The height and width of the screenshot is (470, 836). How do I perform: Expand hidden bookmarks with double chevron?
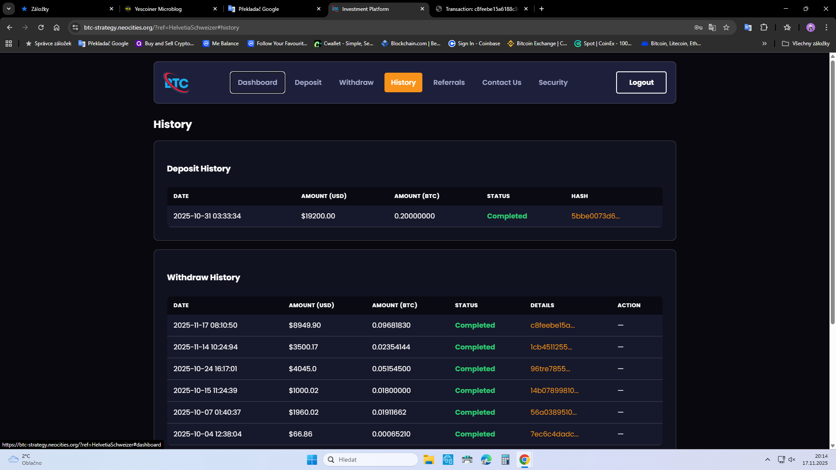(x=764, y=44)
